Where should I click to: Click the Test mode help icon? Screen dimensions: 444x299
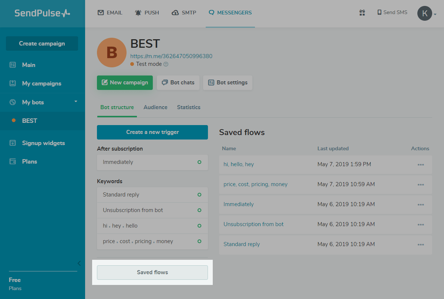[x=166, y=64]
